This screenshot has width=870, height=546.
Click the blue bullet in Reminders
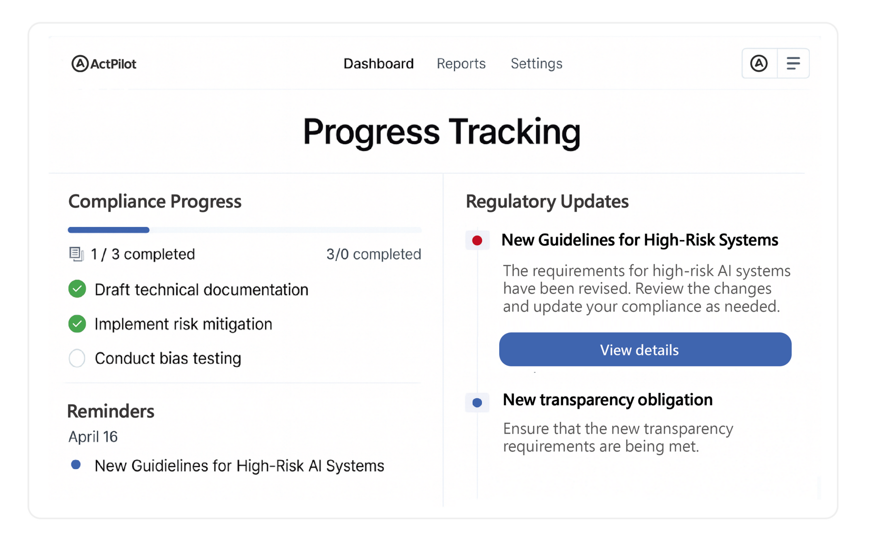pyautogui.click(x=76, y=465)
